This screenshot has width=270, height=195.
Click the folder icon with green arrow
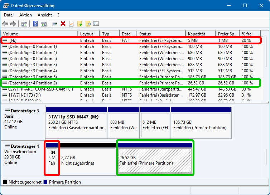point(80,24)
